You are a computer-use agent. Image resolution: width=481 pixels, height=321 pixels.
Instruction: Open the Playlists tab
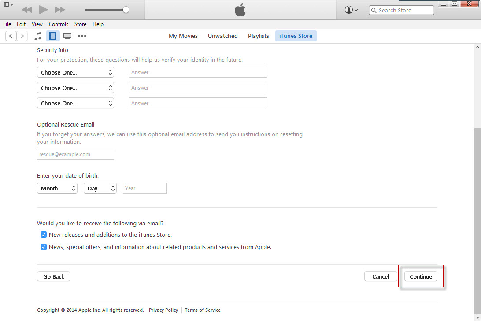coord(258,36)
